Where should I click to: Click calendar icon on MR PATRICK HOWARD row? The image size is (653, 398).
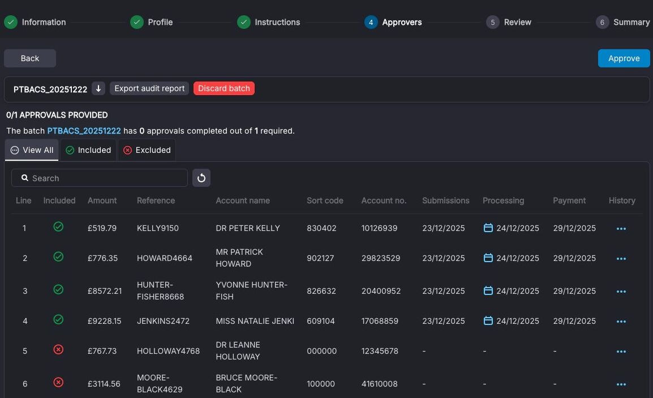tap(488, 258)
